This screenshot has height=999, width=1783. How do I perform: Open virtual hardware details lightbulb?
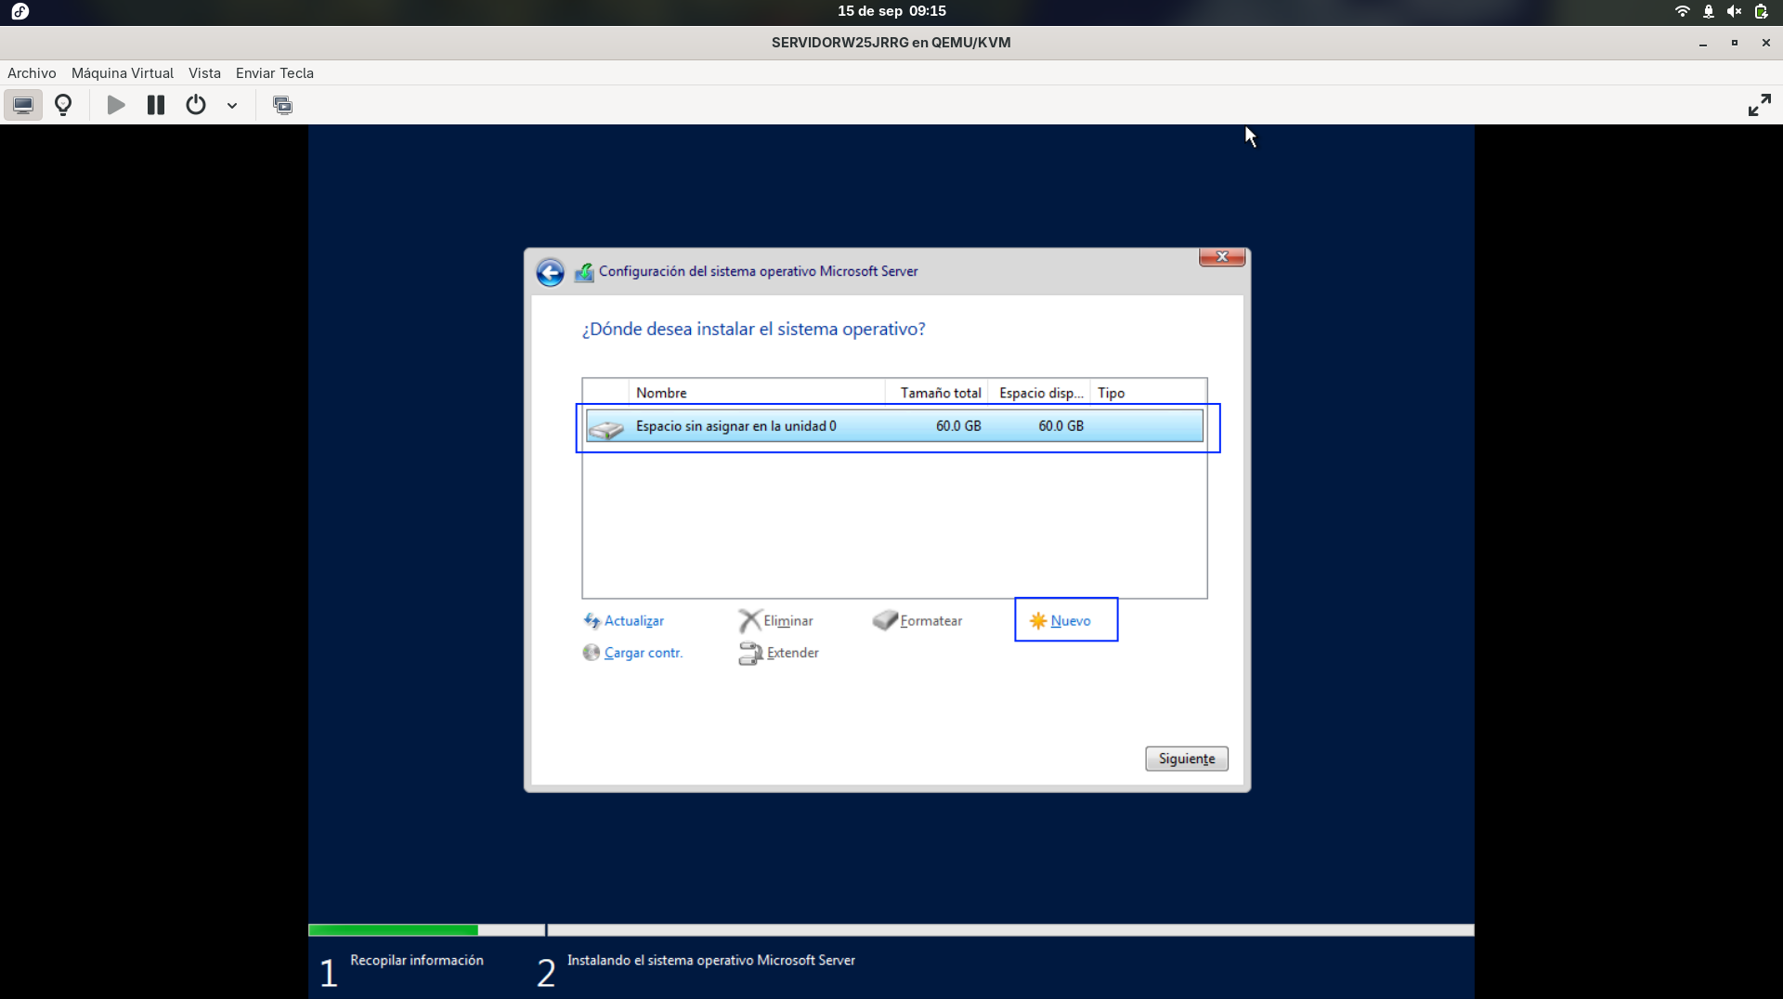pyautogui.click(x=63, y=105)
